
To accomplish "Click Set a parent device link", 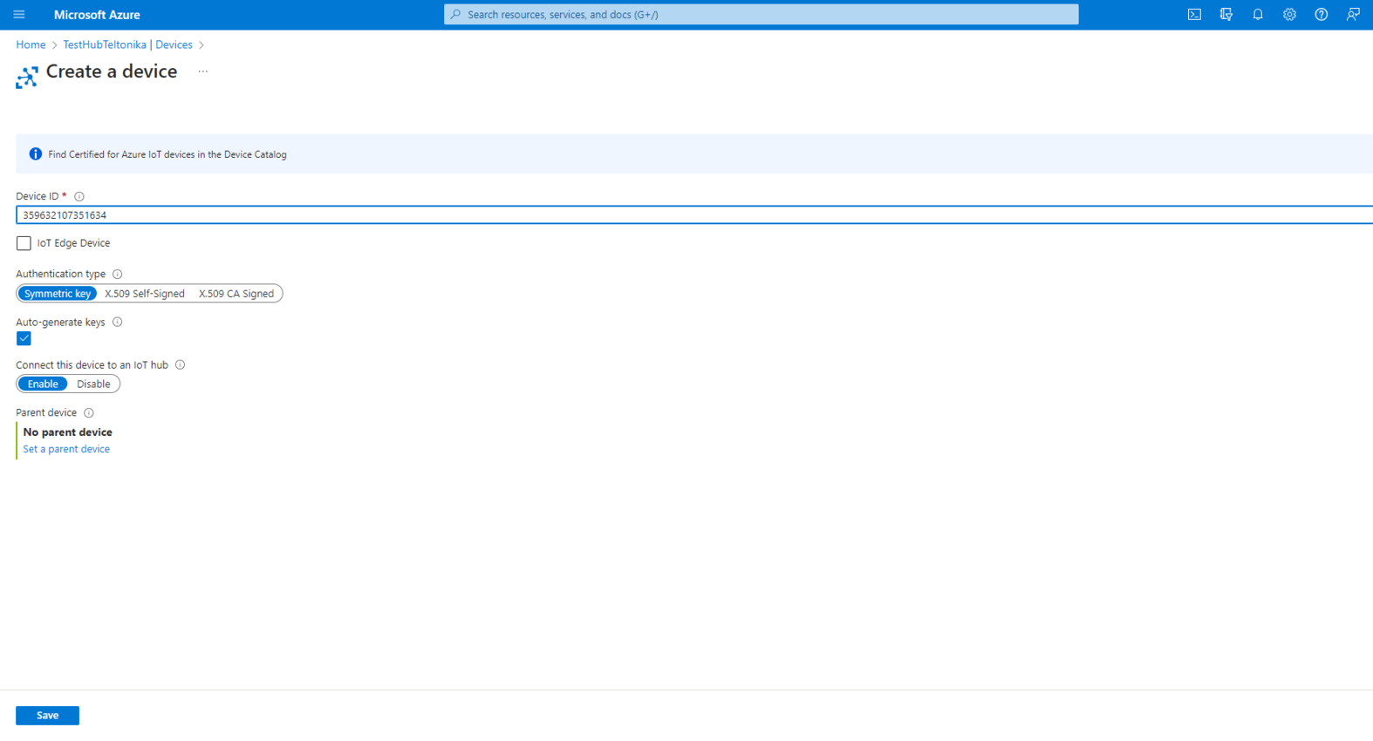I will coord(66,450).
